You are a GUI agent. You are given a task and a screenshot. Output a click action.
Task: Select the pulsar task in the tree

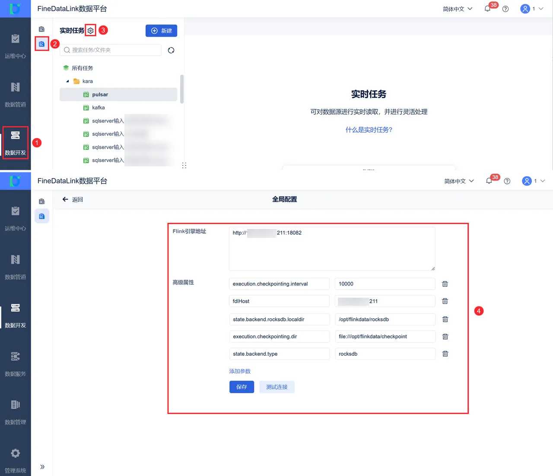click(x=118, y=95)
